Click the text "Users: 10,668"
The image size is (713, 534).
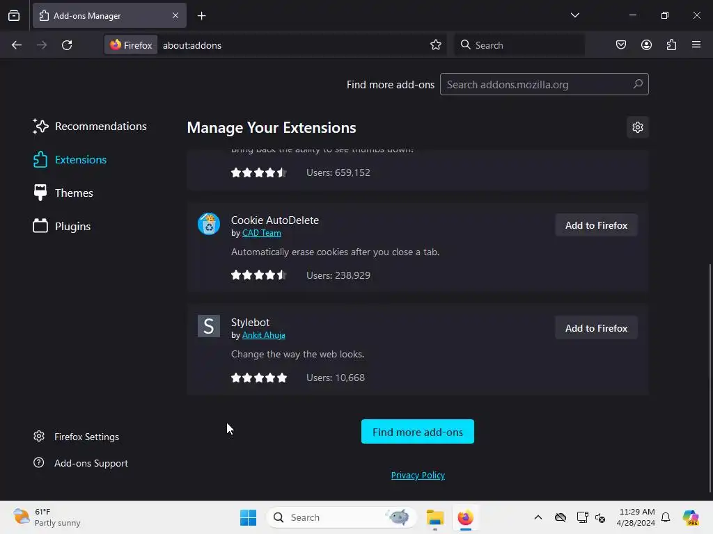(x=336, y=378)
